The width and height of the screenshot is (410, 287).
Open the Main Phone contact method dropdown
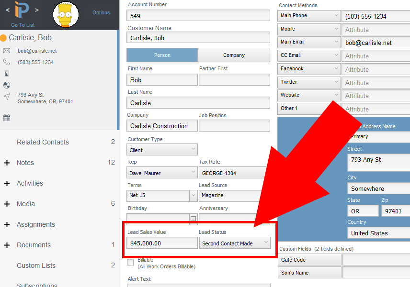308,16
